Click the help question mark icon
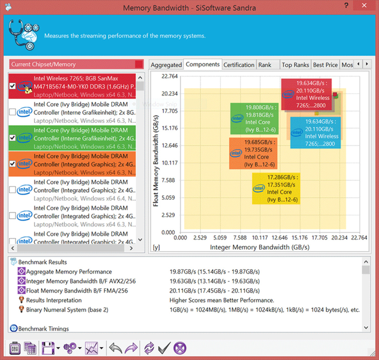Screen dimensions: 379x360 point(346,5)
